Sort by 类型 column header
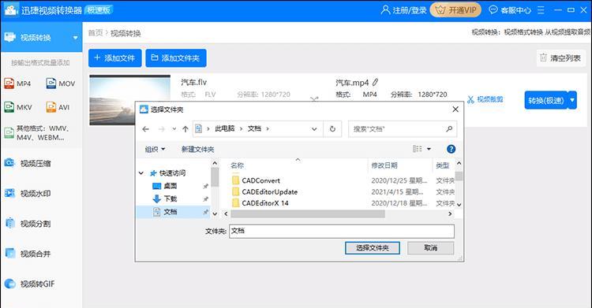 click(443, 165)
